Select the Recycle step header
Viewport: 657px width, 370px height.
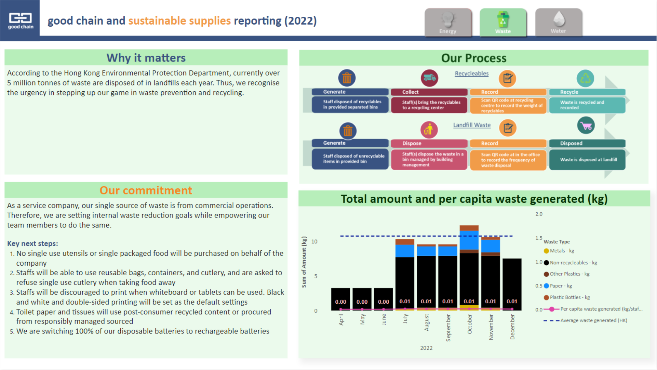(x=587, y=92)
